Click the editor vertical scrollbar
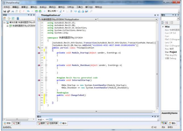Screen dimensions: 183x131 point(157,74)
